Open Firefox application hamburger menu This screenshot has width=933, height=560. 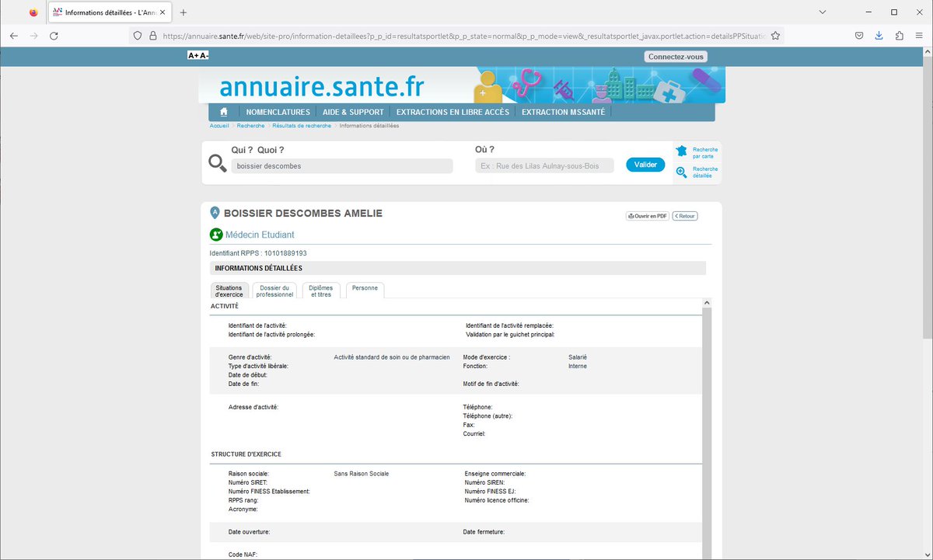(920, 36)
